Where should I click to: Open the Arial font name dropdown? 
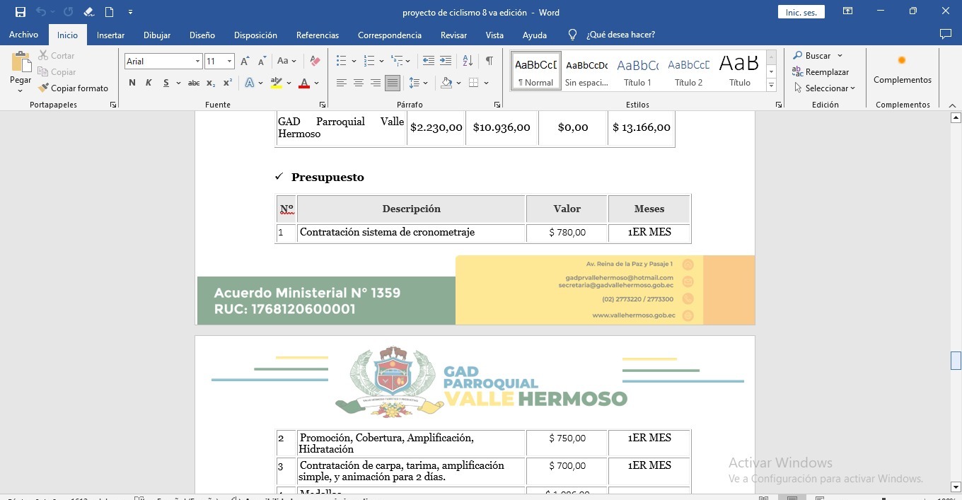tap(197, 62)
